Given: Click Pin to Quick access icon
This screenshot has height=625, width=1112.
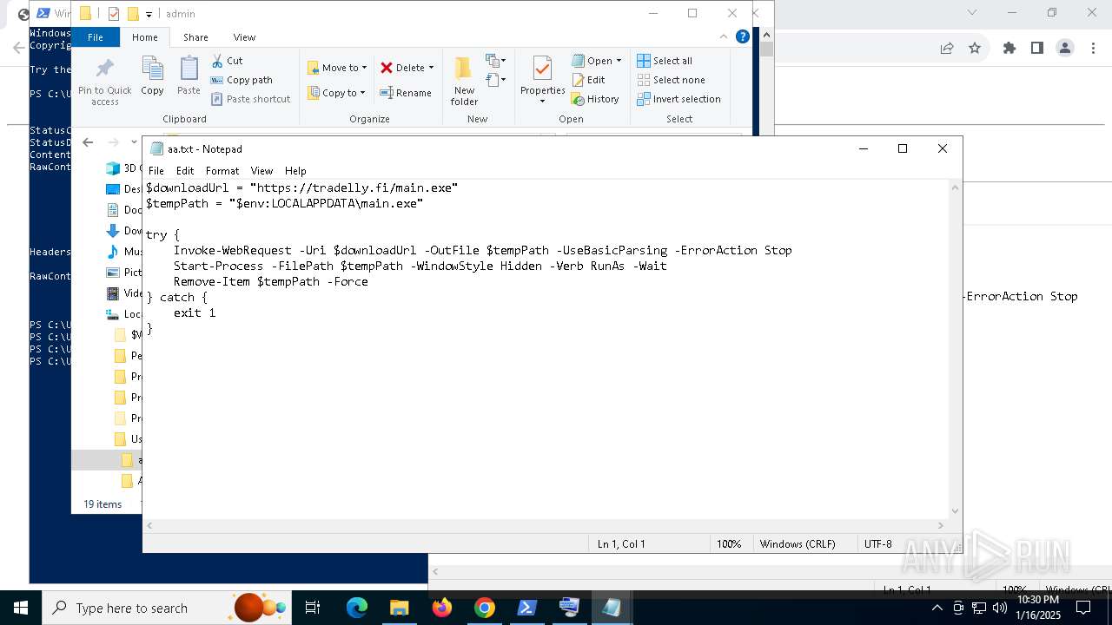Looking at the screenshot, I should click(x=104, y=82).
